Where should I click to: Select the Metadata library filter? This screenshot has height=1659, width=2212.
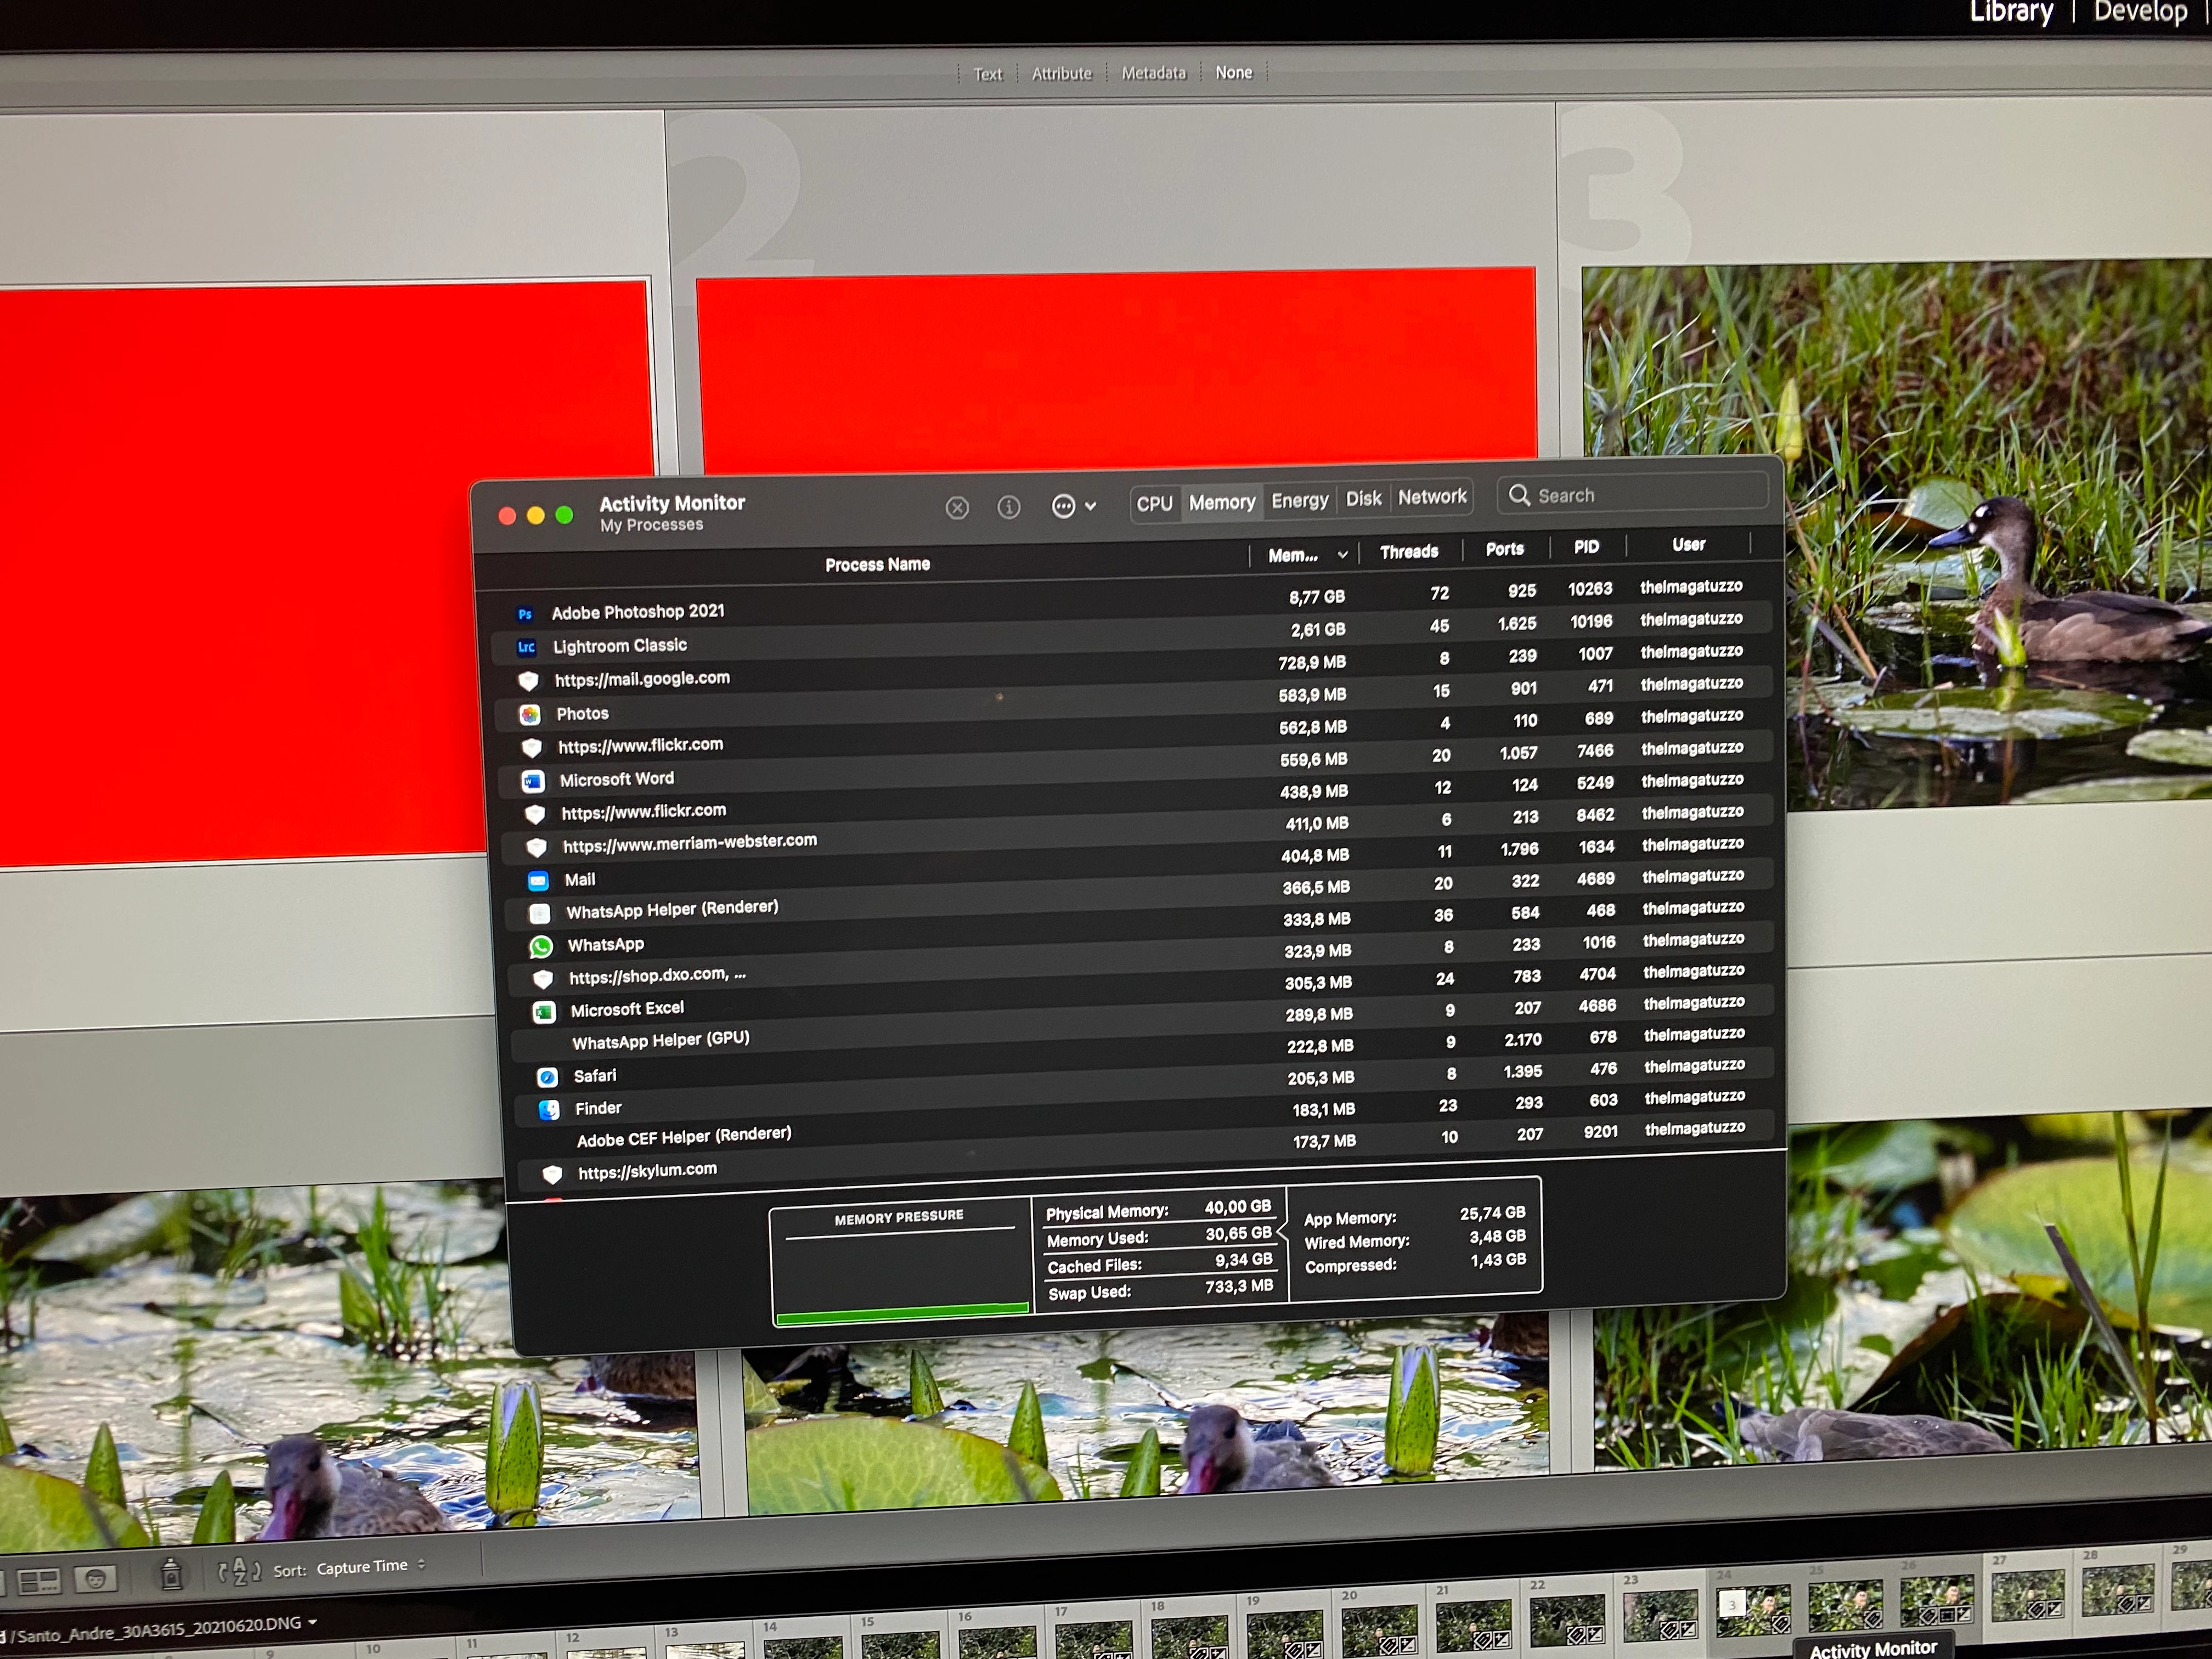click(x=1153, y=73)
